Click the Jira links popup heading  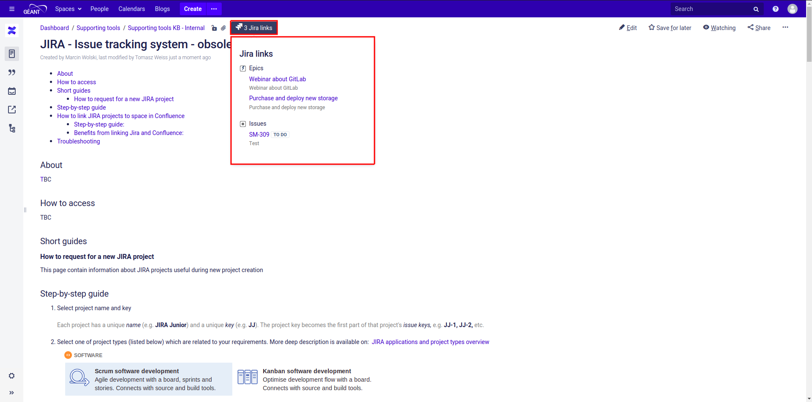pyautogui.click(x=256, y=54)
